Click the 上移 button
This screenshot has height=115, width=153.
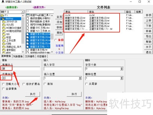pyautogui.click(x=148, y=21)
